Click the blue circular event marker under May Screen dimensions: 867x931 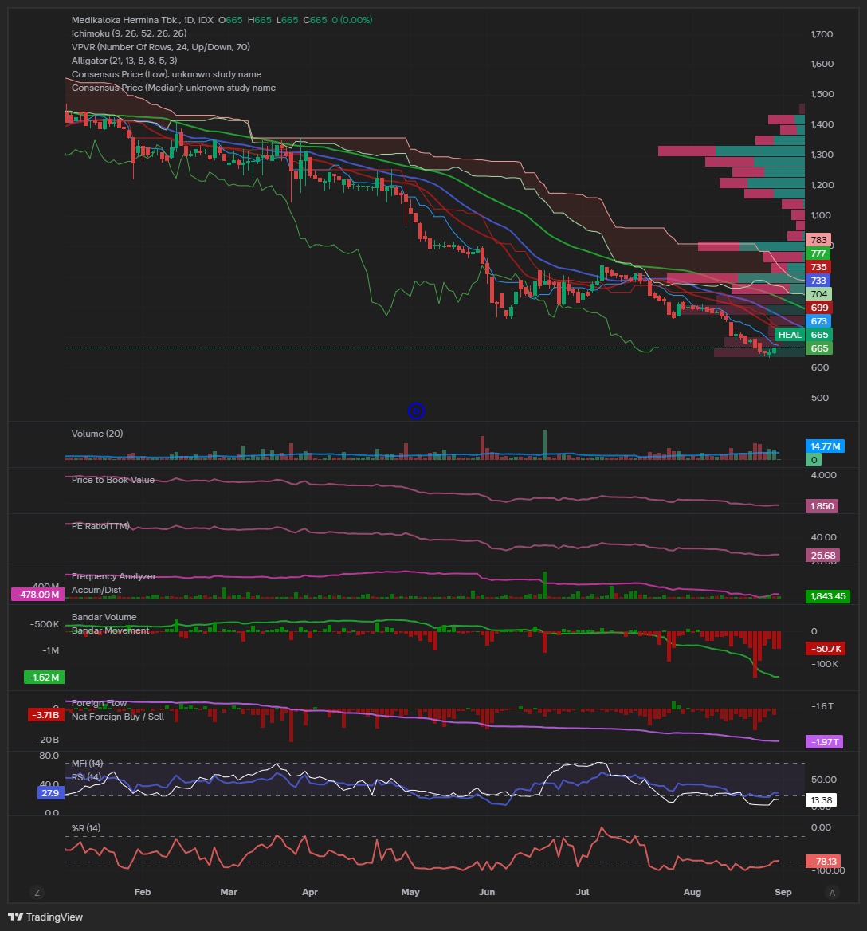pyautogui.click(x=416, y=411)
